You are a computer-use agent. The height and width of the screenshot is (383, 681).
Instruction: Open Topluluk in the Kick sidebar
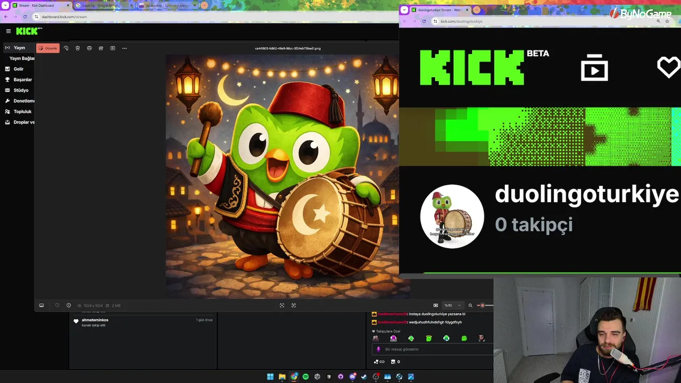pos(19,112)
